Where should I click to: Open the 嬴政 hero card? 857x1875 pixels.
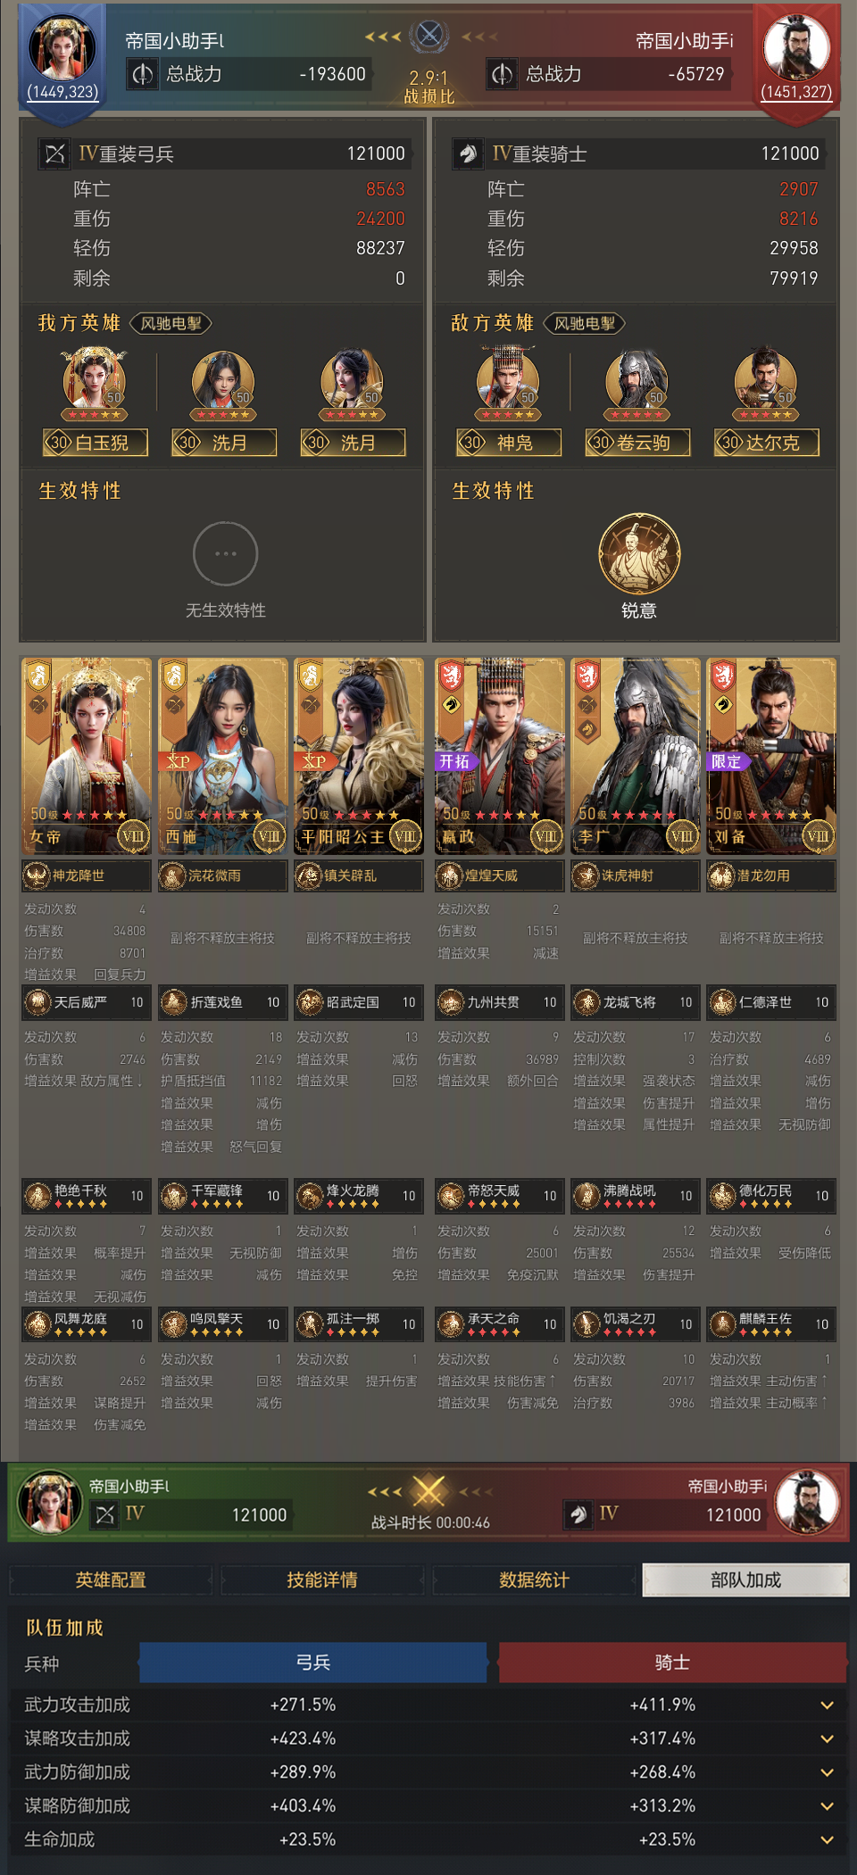(501, 756)
